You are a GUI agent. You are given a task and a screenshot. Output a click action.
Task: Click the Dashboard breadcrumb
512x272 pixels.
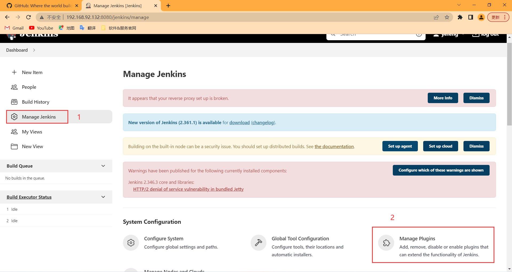[17, 50]
